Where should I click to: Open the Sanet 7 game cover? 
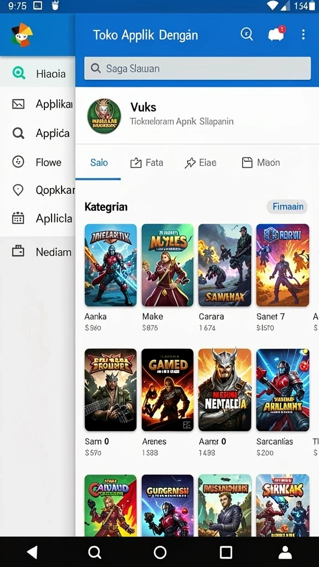tap(282, 265)
